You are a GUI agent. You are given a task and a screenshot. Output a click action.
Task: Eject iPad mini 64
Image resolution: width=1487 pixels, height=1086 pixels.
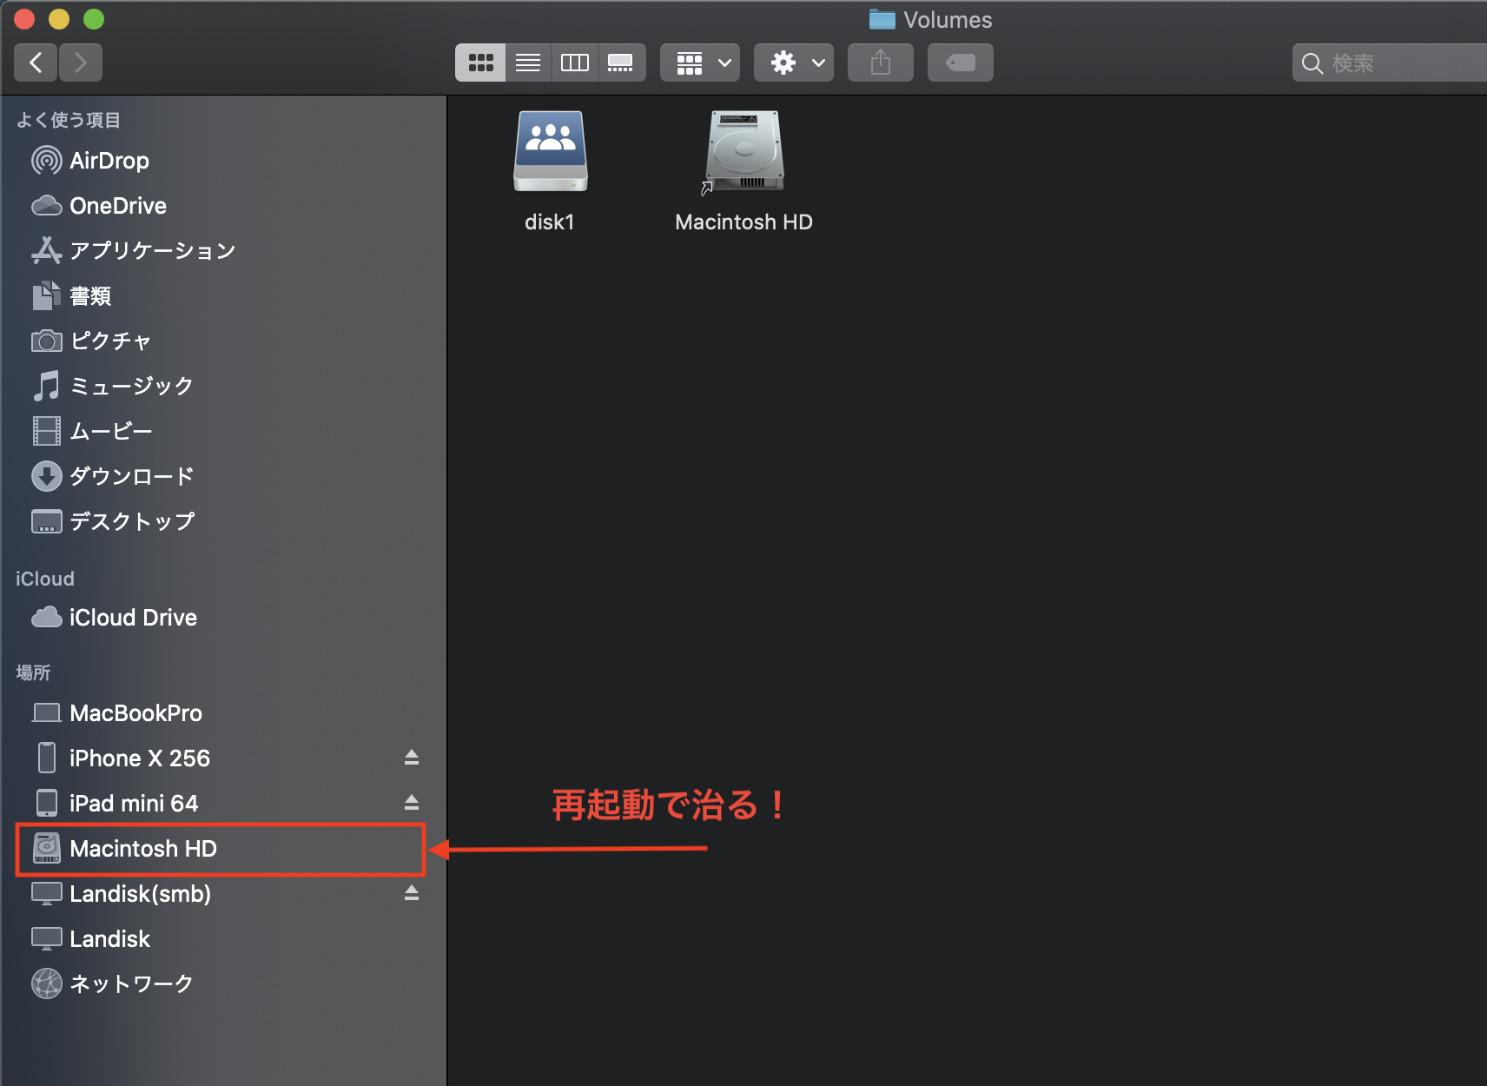coord(412,802)
